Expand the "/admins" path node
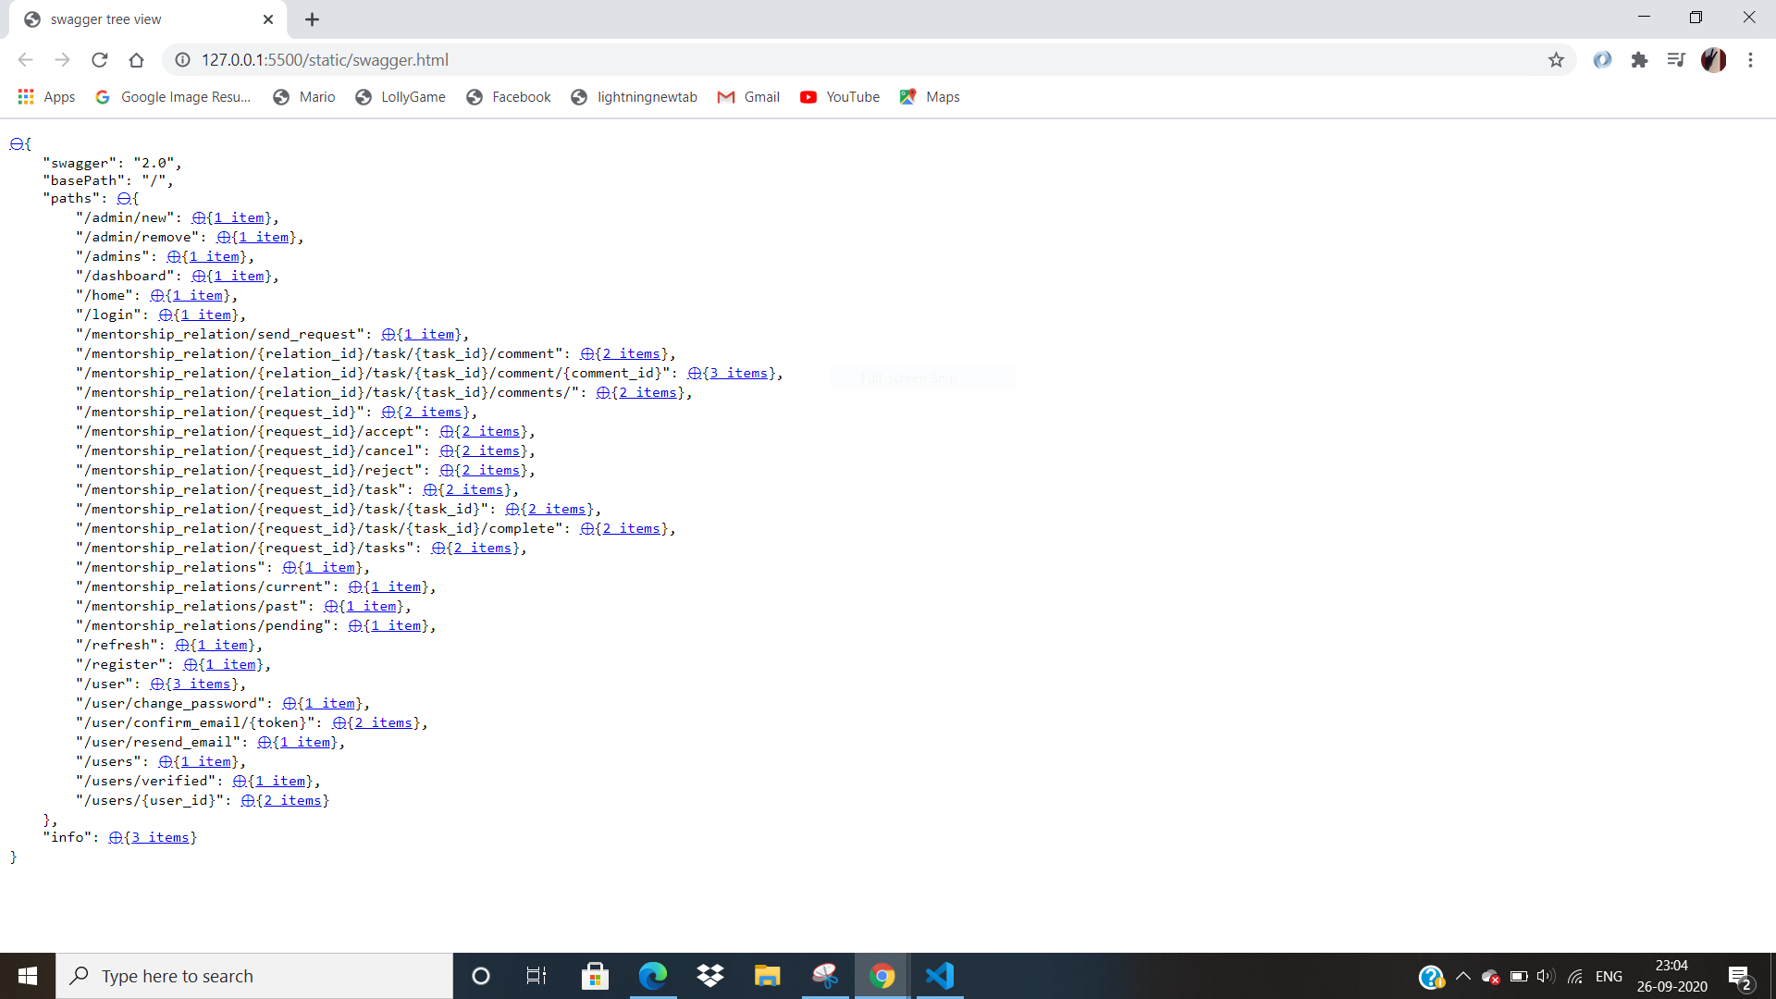This screenshot has height=999, width=1776. pyautogui.click(x=173, y=257)
